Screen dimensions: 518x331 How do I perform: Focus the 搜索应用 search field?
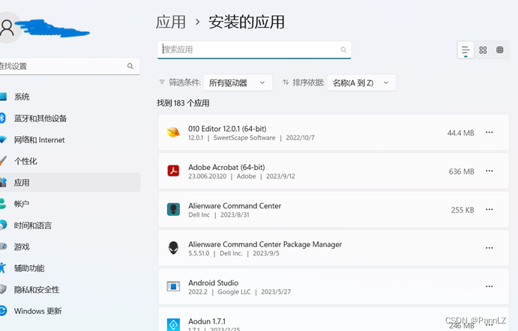pyautogui.click(x=254, y=50)
